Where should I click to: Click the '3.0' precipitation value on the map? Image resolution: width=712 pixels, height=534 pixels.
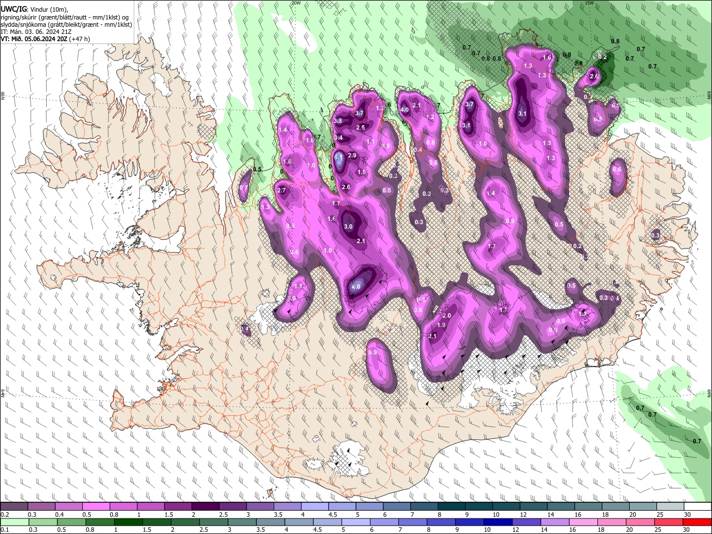[x=348, y=227]
